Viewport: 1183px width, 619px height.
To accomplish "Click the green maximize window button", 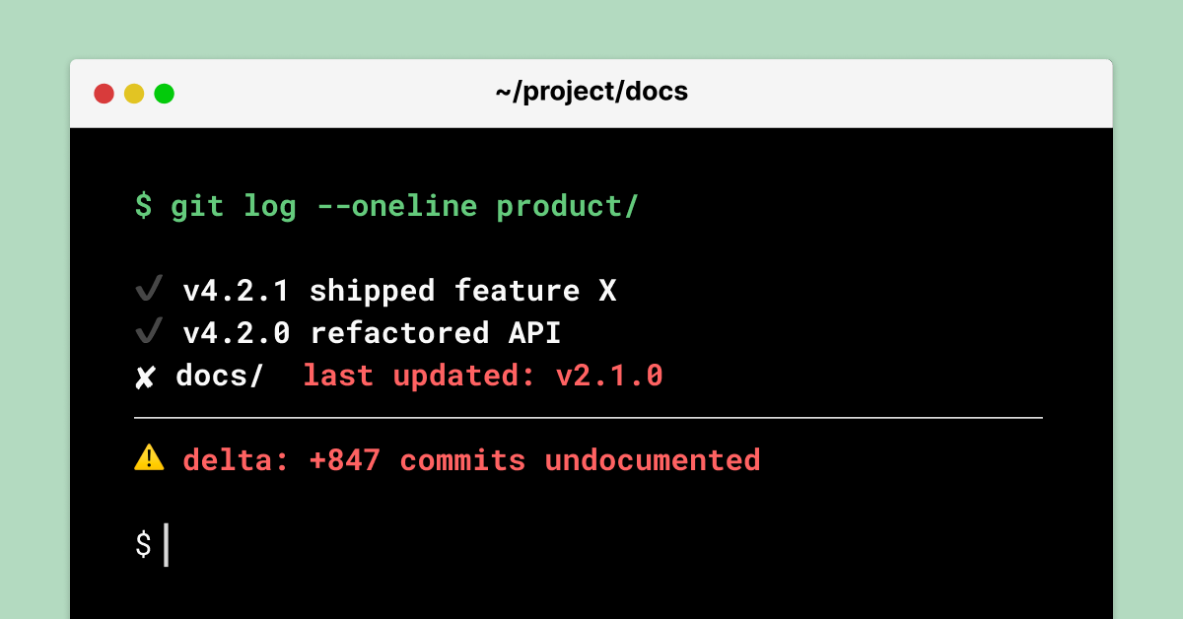I will click(165, 94).
